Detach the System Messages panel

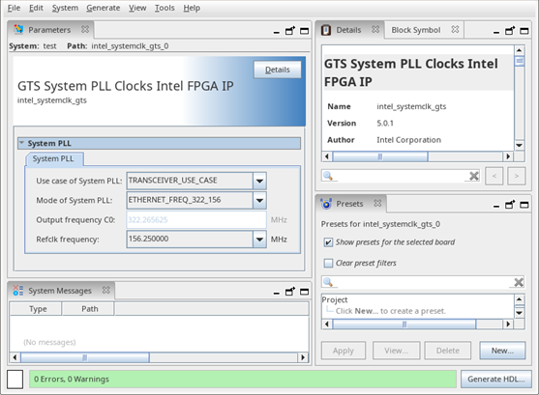(290, 292)
